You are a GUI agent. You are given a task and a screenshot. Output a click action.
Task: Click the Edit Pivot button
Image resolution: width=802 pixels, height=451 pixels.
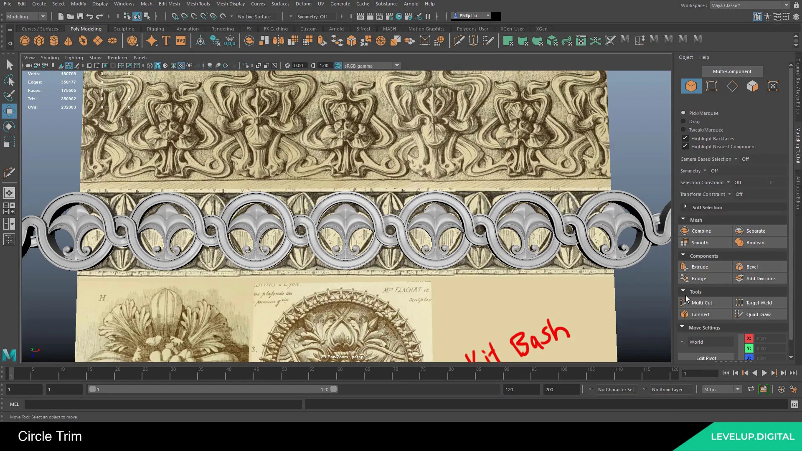click(x=706, y=358)
